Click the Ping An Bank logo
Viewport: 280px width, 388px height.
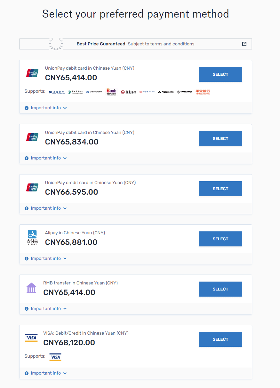pos(203,92)
